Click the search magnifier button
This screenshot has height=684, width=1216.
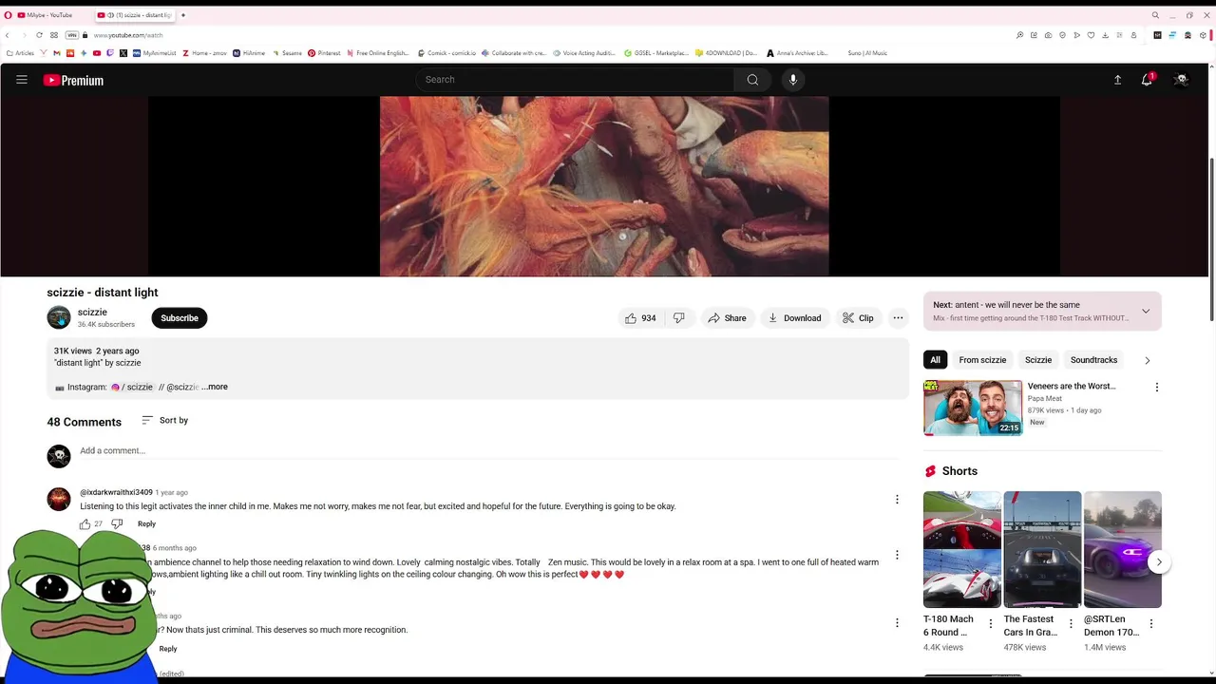tap(752, 80)
